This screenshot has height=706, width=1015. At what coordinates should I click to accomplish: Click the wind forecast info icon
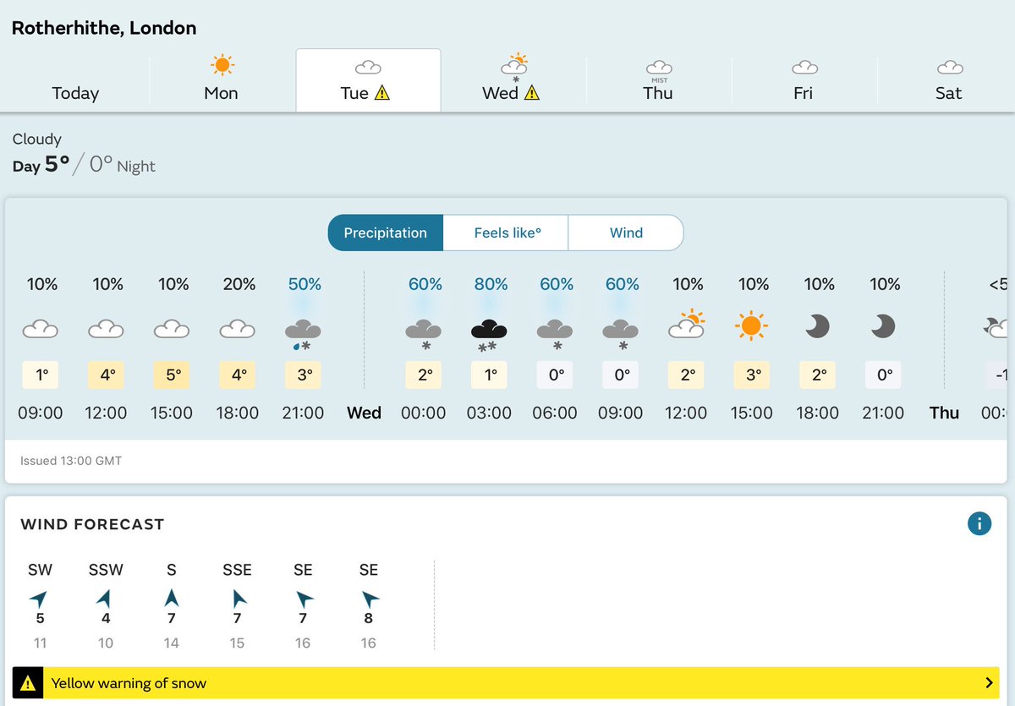pos(979,524)
